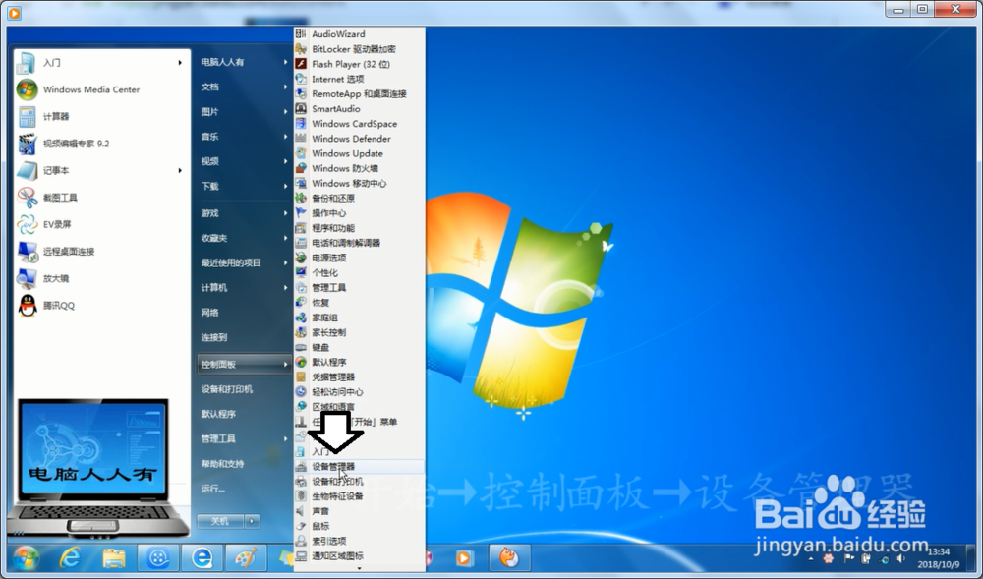Open Paint palette icon on taskbar
The width and height of the screenshot is (983, 579).
pyautogui.click(x=246, y=557)
